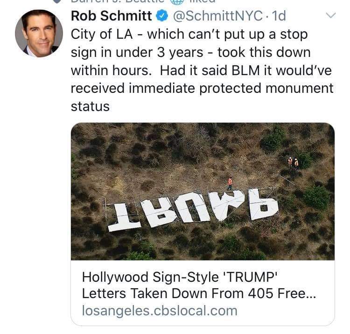Click the 1d tweet timestamp

(278, 16)
